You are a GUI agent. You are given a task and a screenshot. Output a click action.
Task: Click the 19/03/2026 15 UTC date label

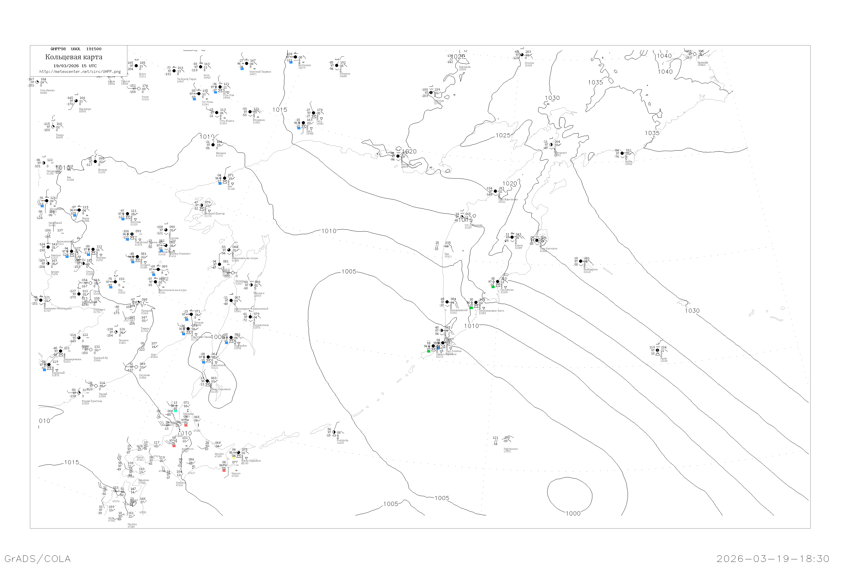pyautogui.click(x=75, y=66)
